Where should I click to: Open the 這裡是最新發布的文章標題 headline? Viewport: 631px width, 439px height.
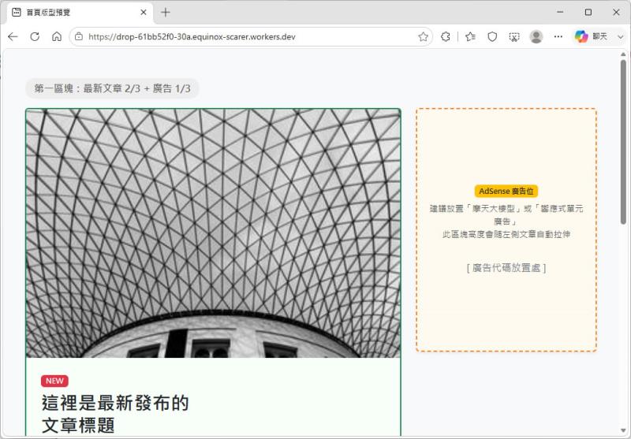[115, 414]
